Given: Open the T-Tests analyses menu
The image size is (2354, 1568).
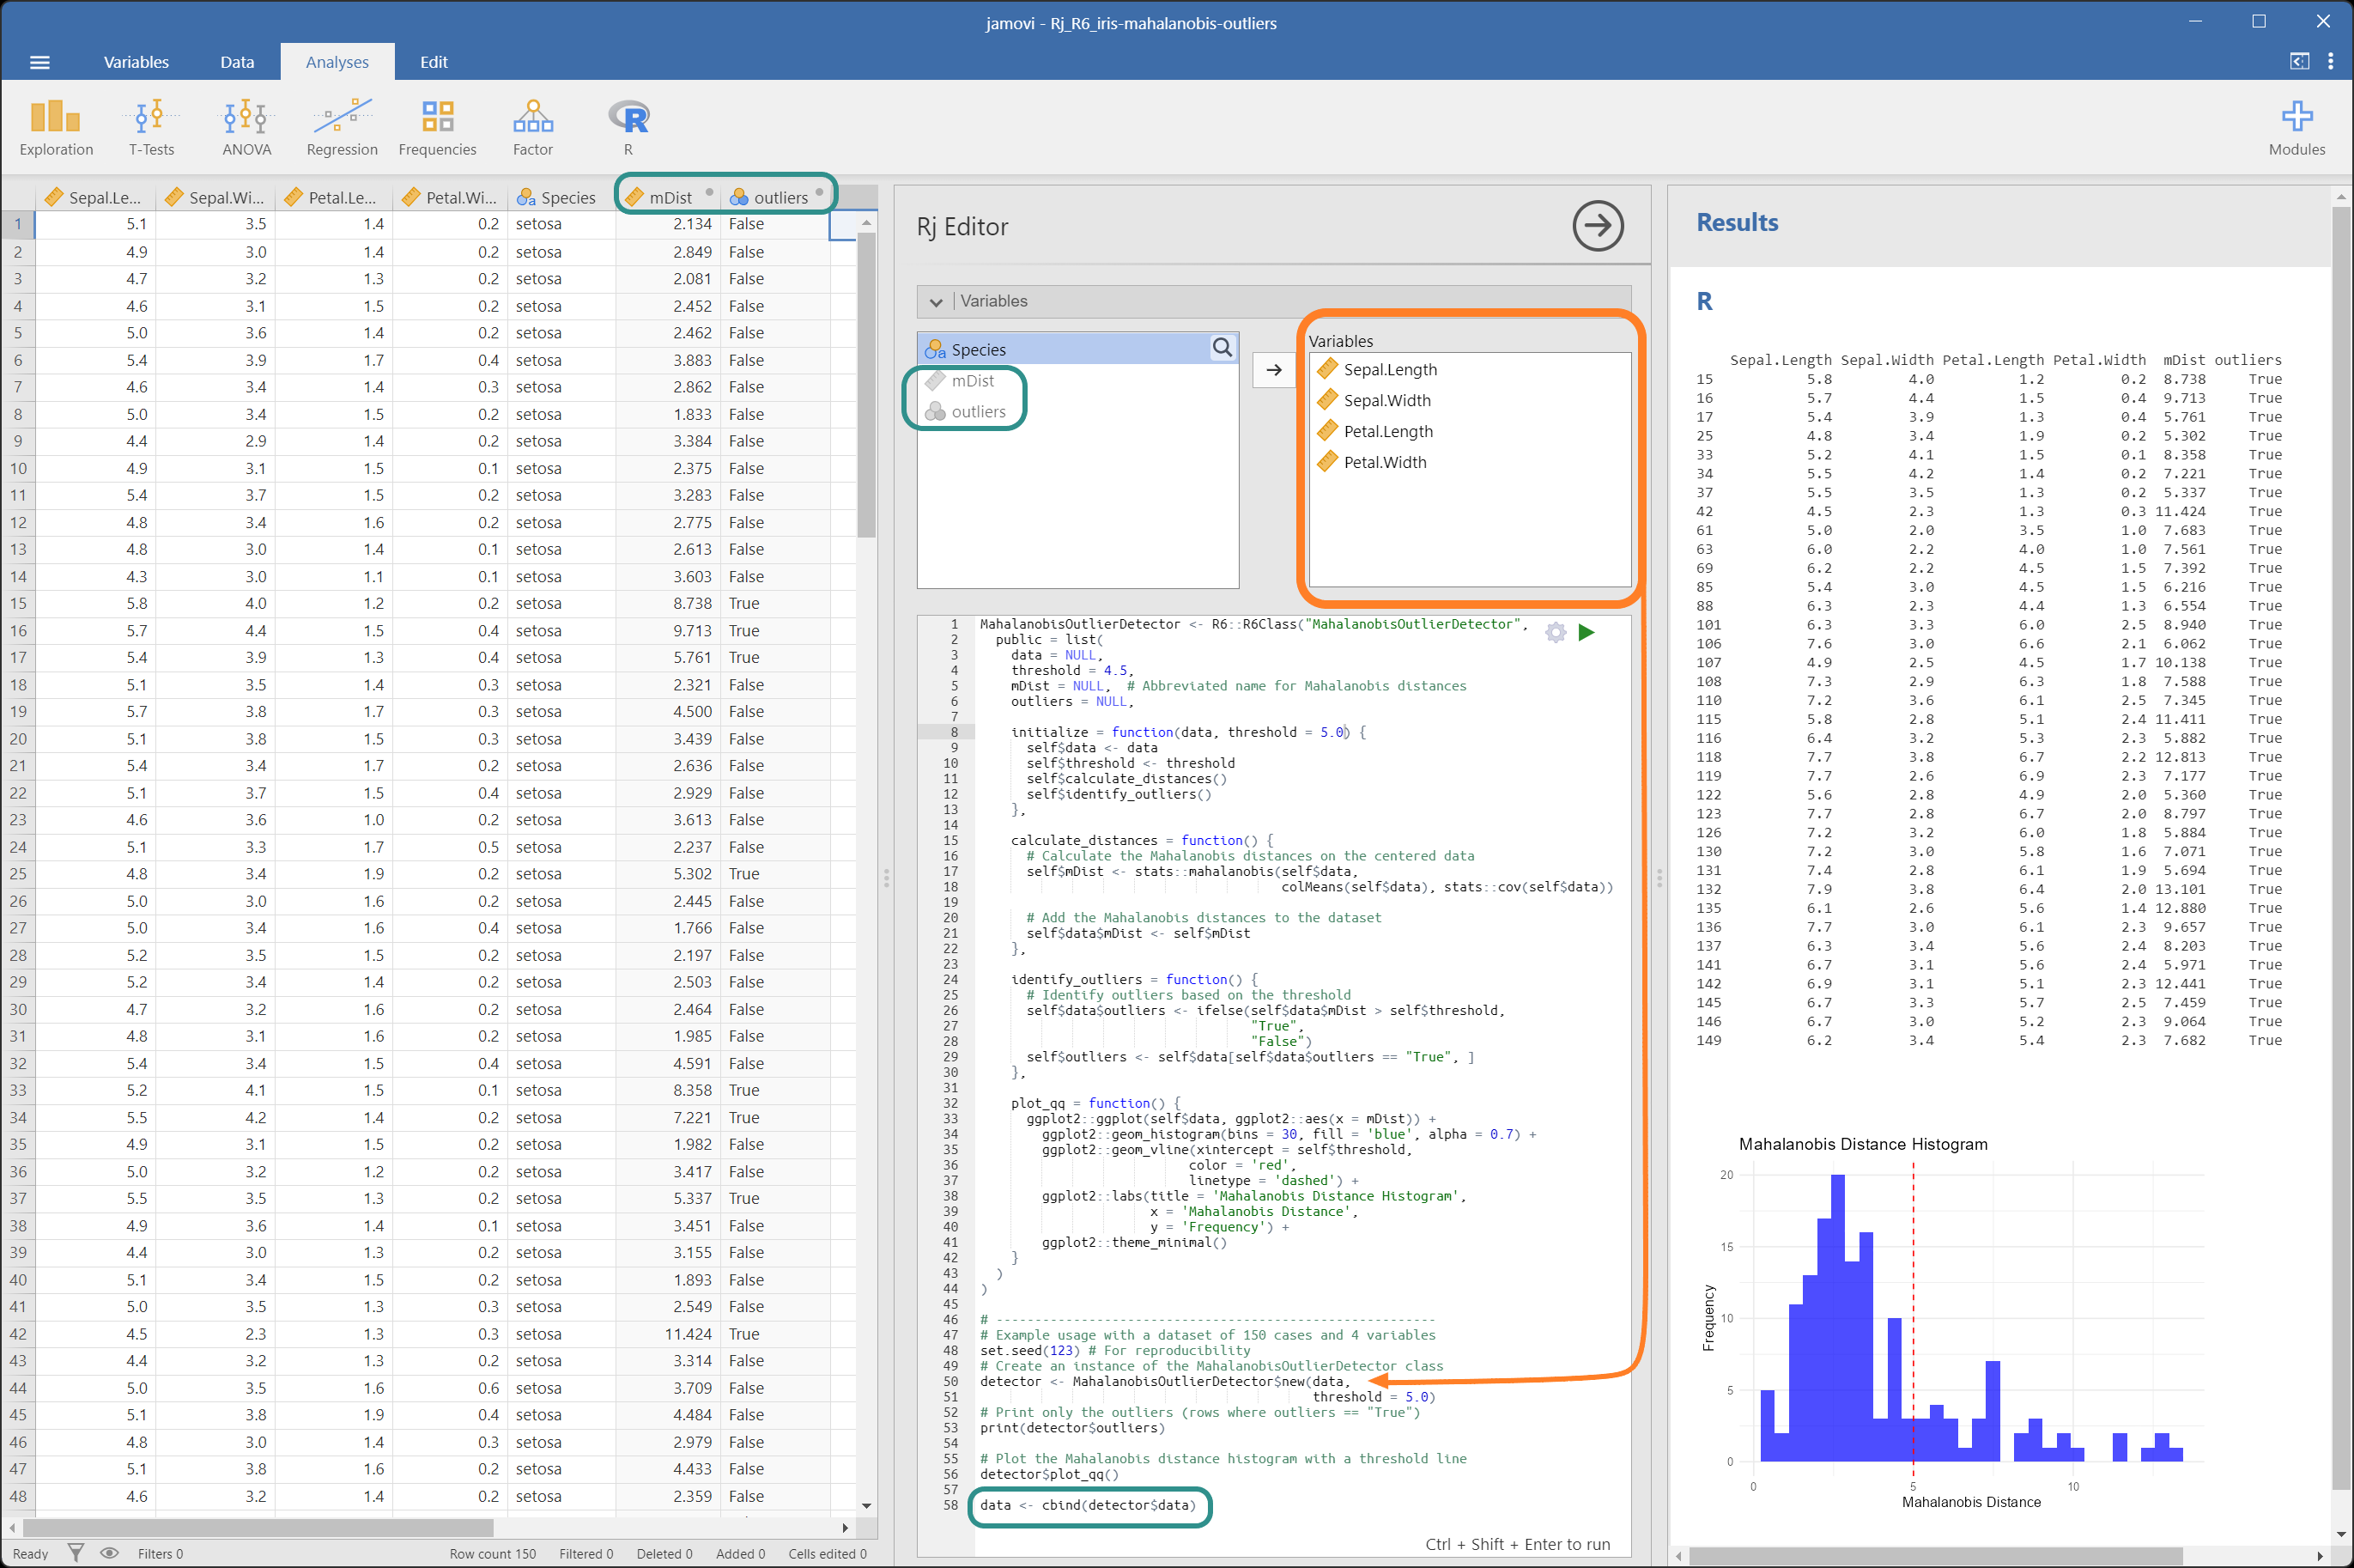Looking at the screenshot, I should coord(151,127).
